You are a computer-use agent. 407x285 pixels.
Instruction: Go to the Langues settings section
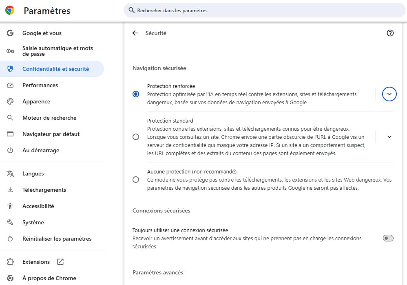33,173
